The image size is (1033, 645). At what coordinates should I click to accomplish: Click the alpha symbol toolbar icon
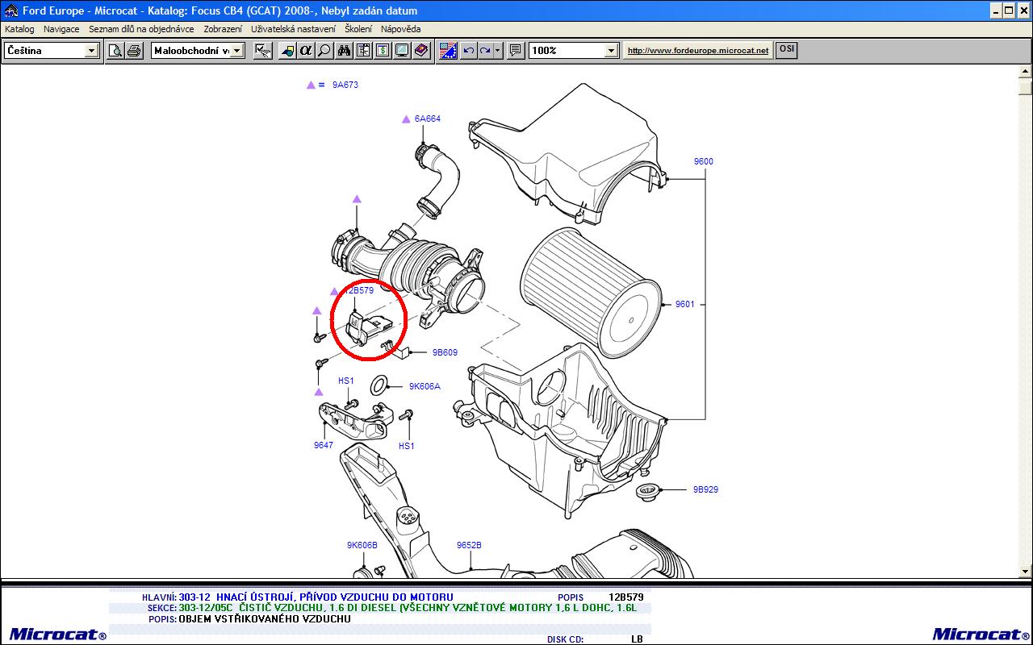pos(305,51)
